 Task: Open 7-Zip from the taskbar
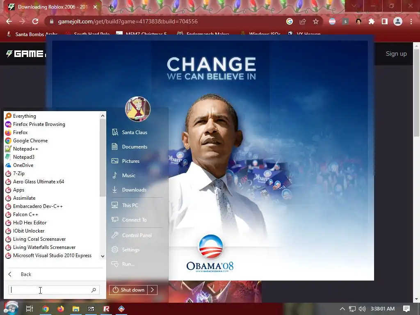[91, 309]
